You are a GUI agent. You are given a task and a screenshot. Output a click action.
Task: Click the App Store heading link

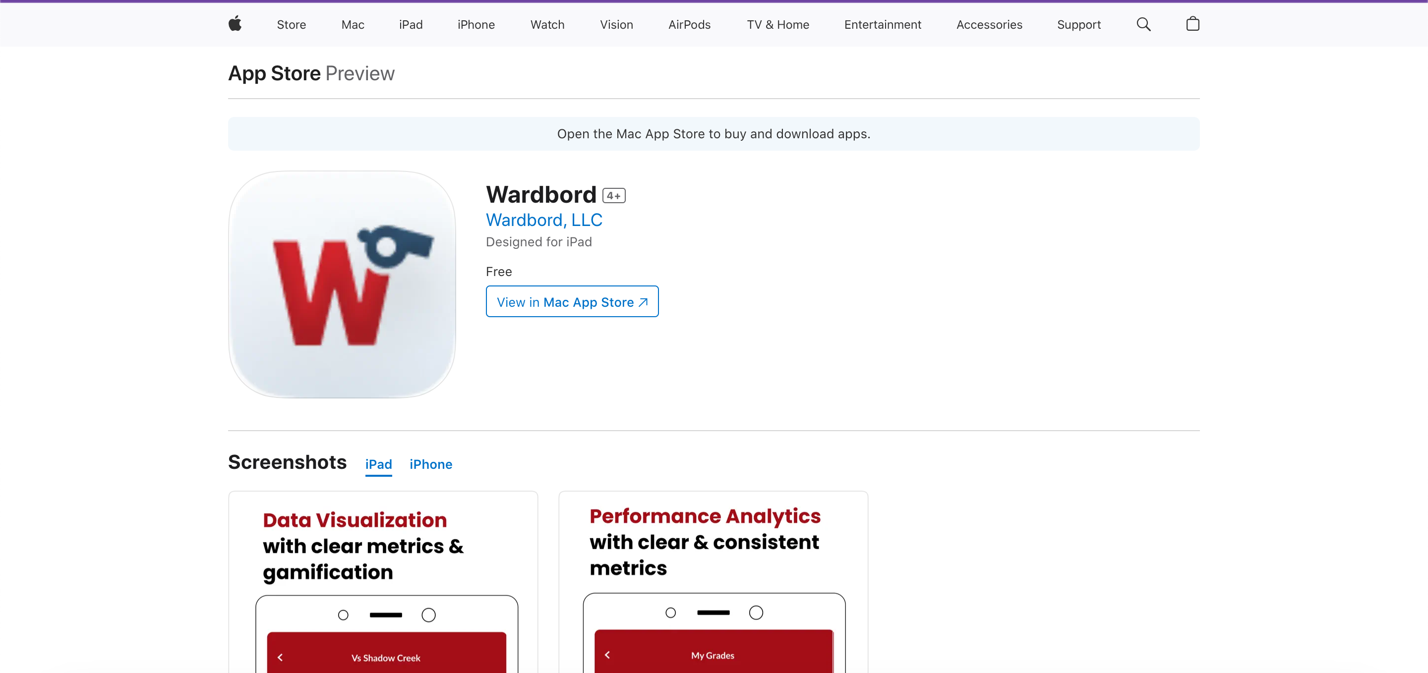click(274, 73)
